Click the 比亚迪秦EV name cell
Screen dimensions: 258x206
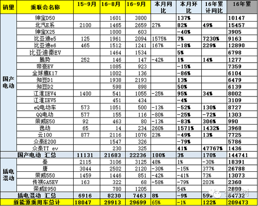coord(45,52)
